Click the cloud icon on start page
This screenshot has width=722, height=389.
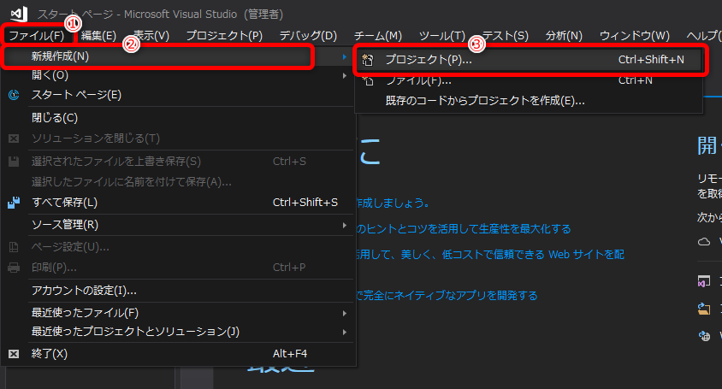pyautogui.click(x=704, y=241)
